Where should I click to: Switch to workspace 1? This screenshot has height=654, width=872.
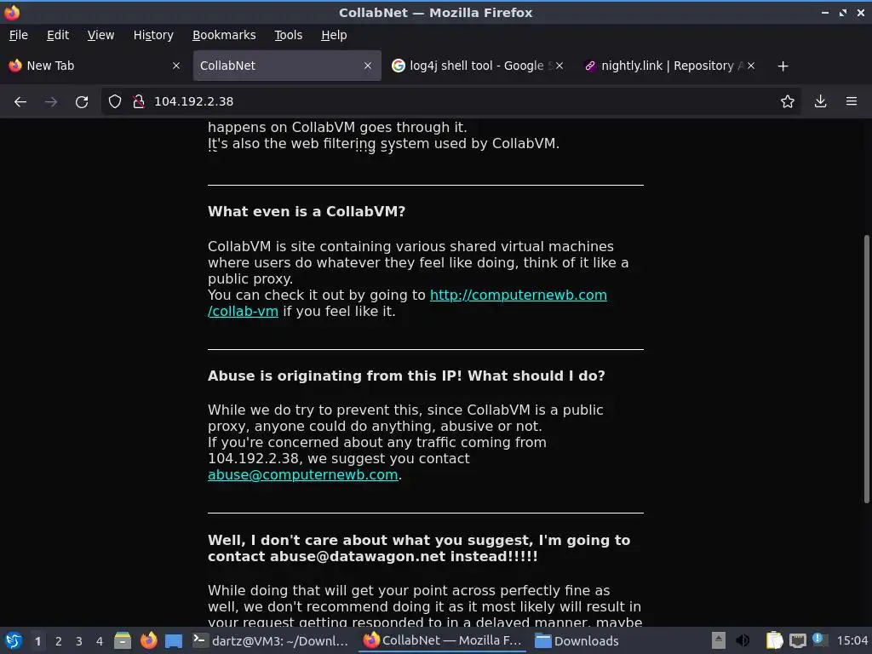coord(37,641)
